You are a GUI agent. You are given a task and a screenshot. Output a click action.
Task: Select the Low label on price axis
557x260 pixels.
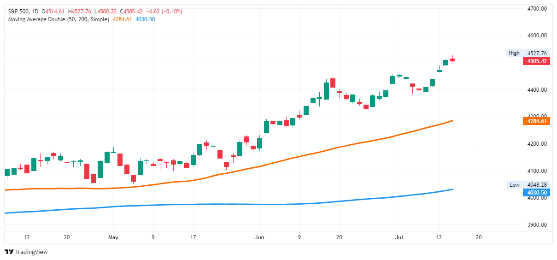tap(514, 185)
